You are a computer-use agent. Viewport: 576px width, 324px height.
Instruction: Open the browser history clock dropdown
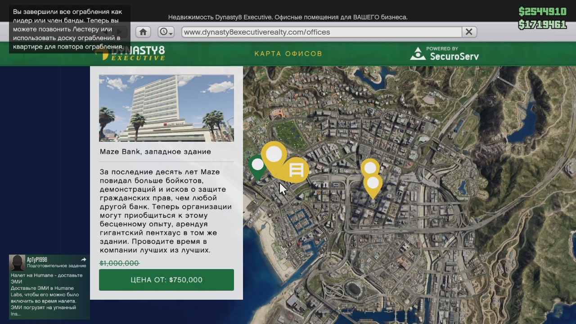[166, 32]
